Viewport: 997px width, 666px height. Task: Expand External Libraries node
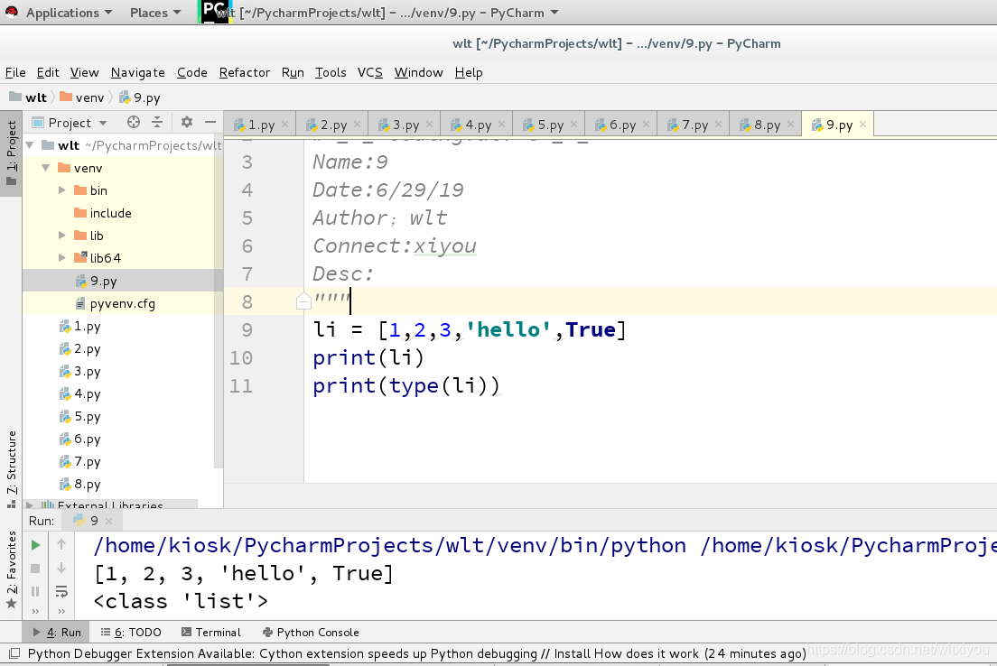pos(29,505)
